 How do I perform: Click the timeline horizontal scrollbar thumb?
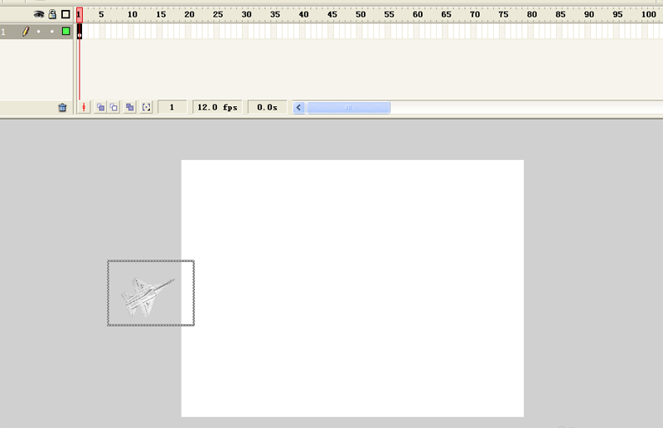tap(347, 108)
